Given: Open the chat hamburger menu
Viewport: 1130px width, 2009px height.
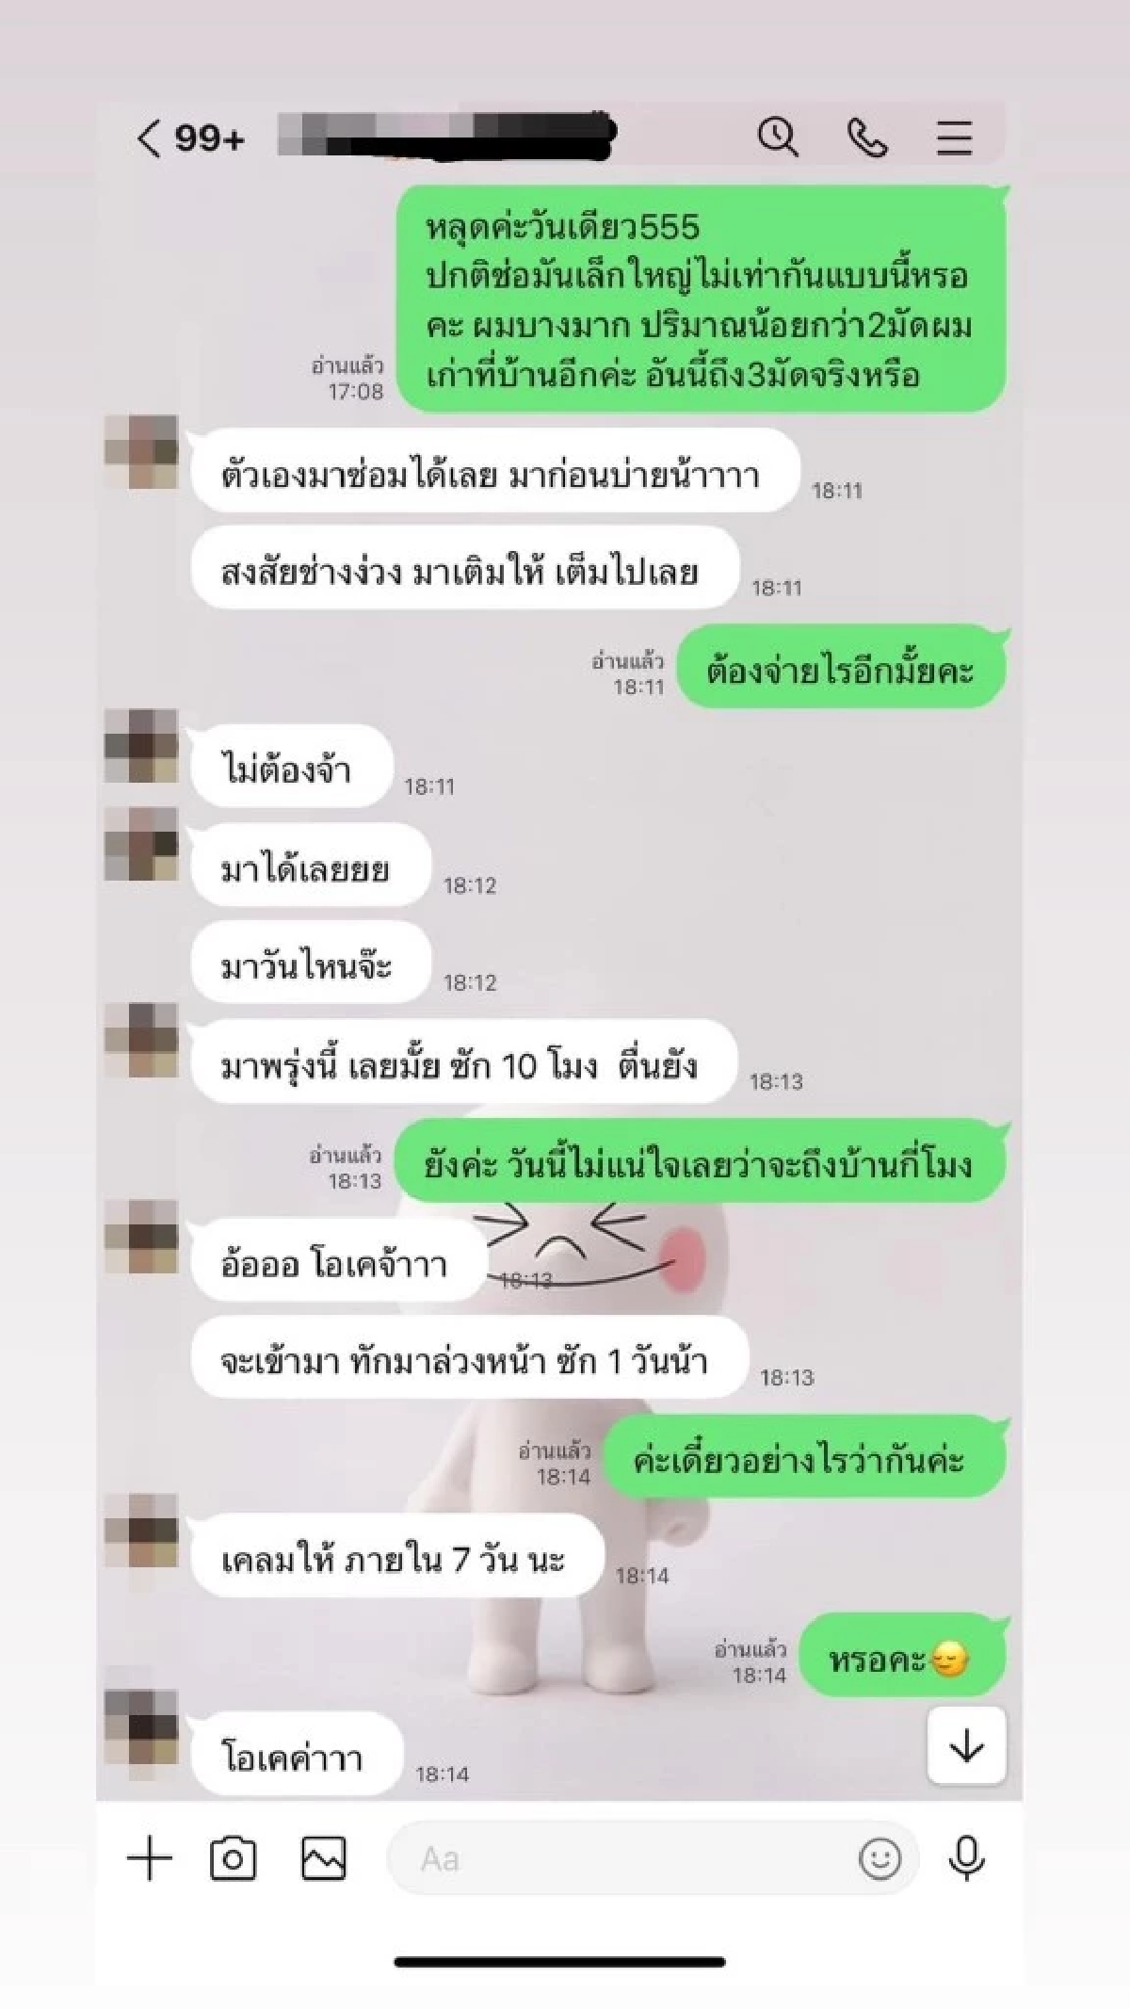Looking at the screenshot, I should (954, 138).
